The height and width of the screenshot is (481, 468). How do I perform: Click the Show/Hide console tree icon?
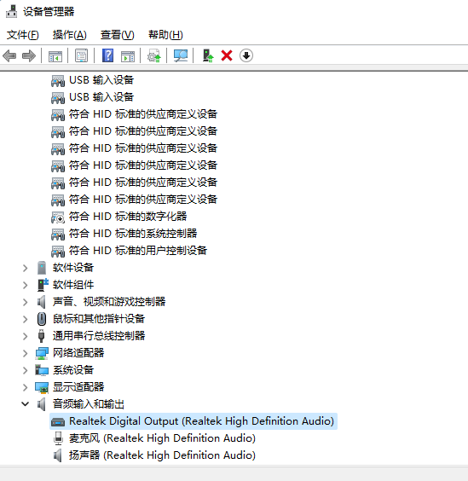(x=55, y=55)
